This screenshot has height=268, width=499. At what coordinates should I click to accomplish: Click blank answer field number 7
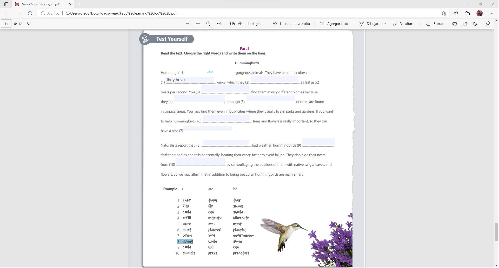208,128
